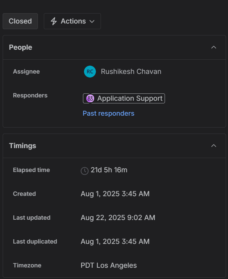The width and height of the screenshot is (228, 279).
Task: Click the Timings section header
Action: click(23, 146)
